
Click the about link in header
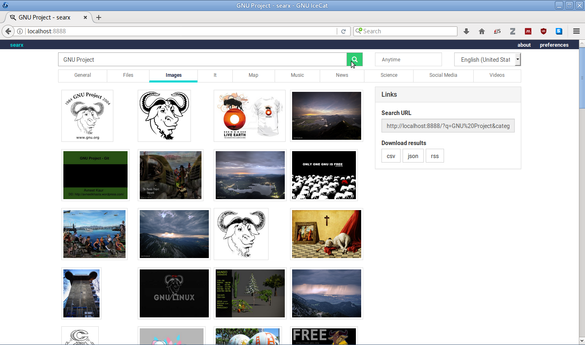pos(524,45)
